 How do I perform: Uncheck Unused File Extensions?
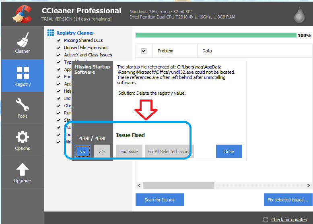tap(59, 48)
